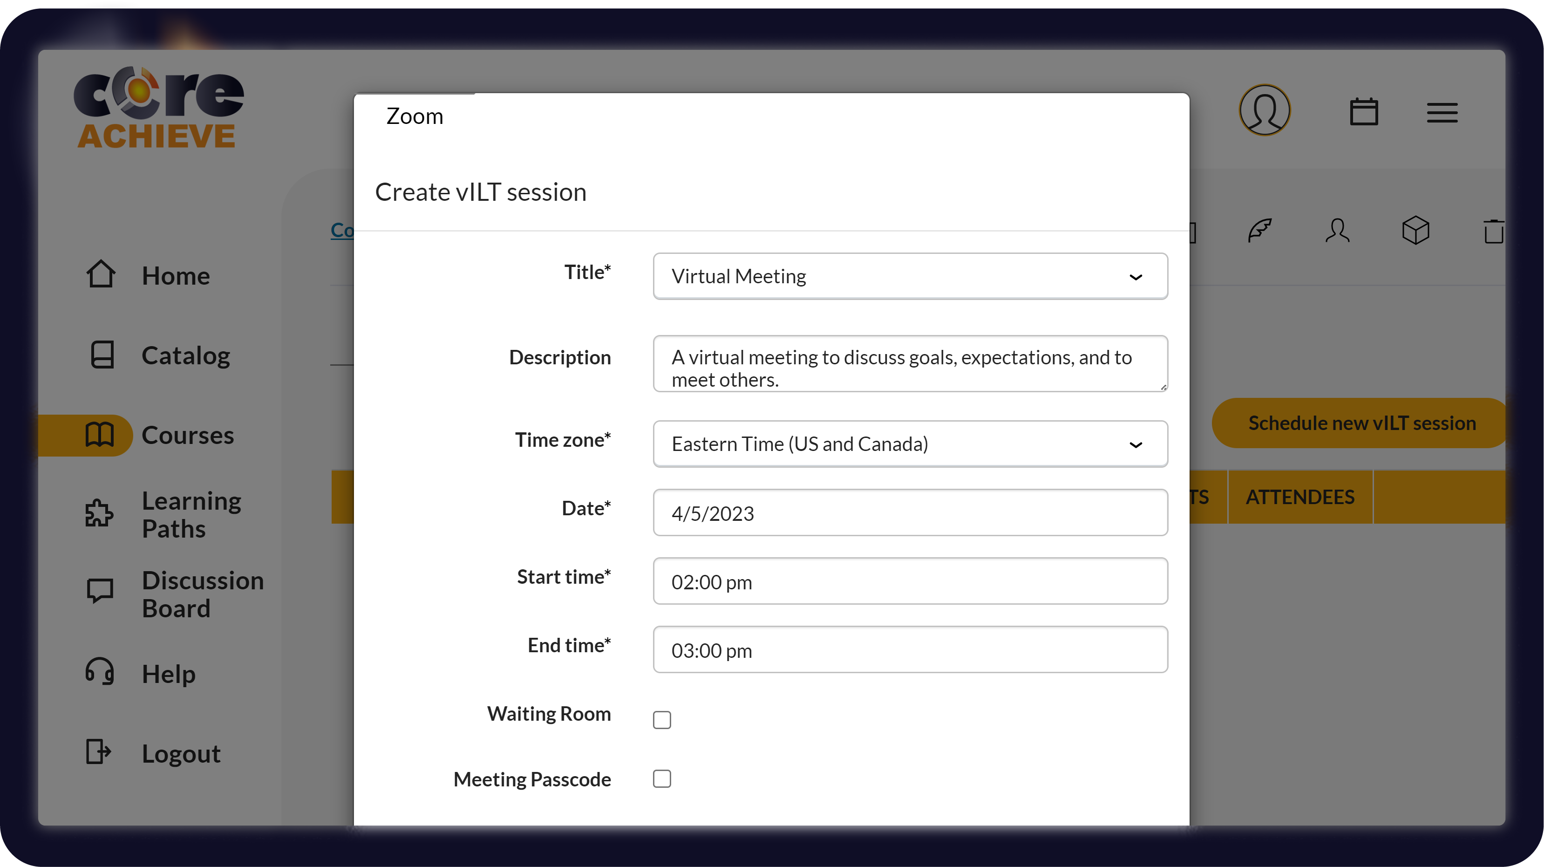Viewport: 1544px width, 867px height.
Task: Click the cube package icon
Action: click(1416, 230)
